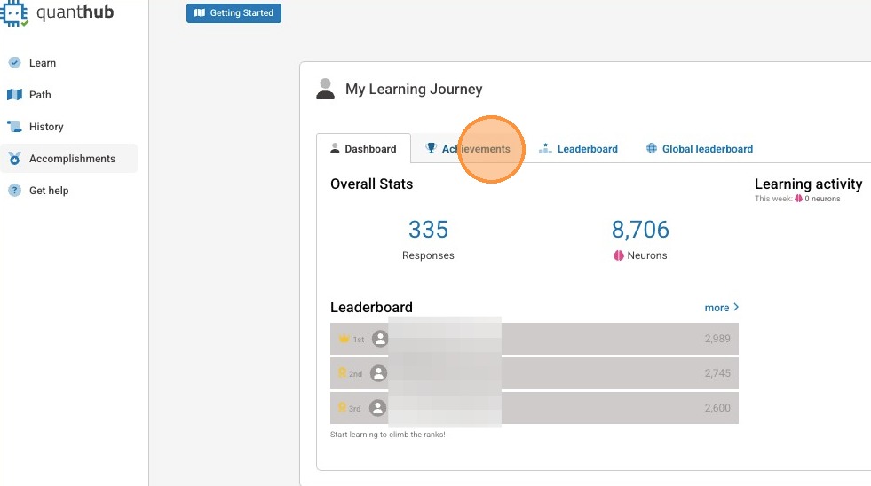
Task: Click the 3rd place badge icon
Action: 342,408
